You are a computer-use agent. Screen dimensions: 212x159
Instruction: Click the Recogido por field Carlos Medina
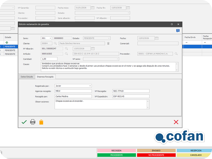[73, 96]
